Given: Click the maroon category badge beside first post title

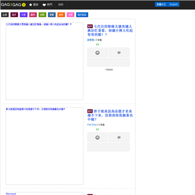Looking at the screenshot, I should 90,26.
